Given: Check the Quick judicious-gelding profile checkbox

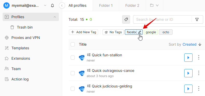Looking at the screenshot, I should tap(73, 89).
